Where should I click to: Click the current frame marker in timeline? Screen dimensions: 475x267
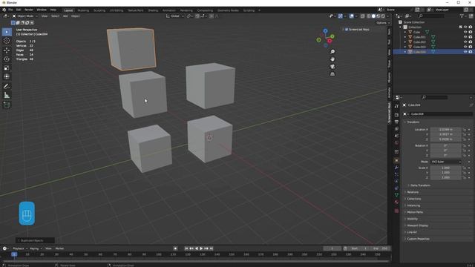pos(14,254)
